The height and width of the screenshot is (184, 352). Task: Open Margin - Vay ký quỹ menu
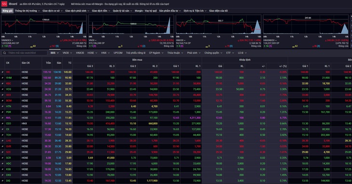tap(146, 11)
